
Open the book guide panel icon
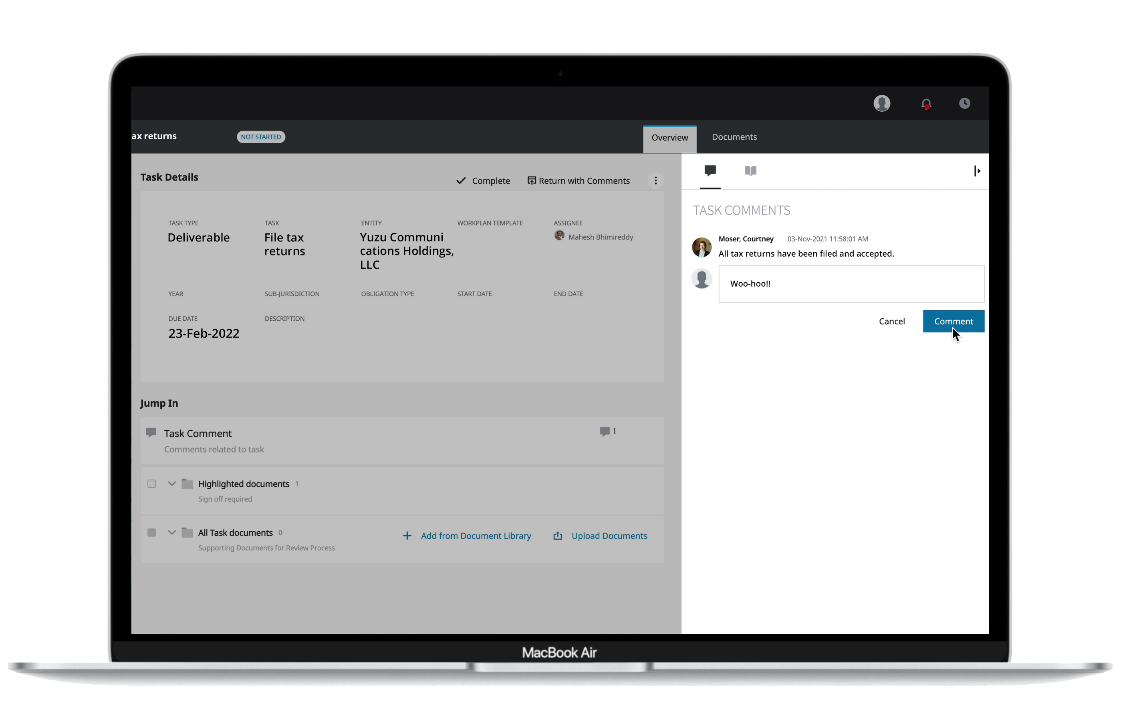750,171
